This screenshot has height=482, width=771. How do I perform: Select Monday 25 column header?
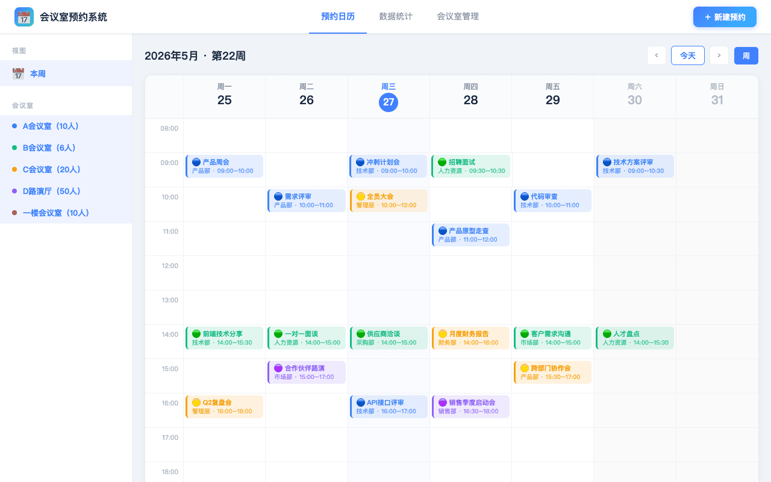(x=225, y=96)
